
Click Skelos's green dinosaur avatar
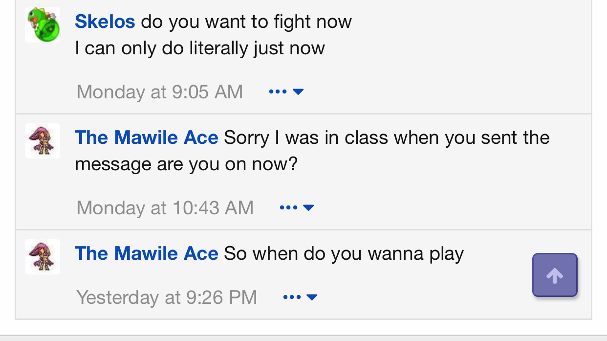coord(43,24)
